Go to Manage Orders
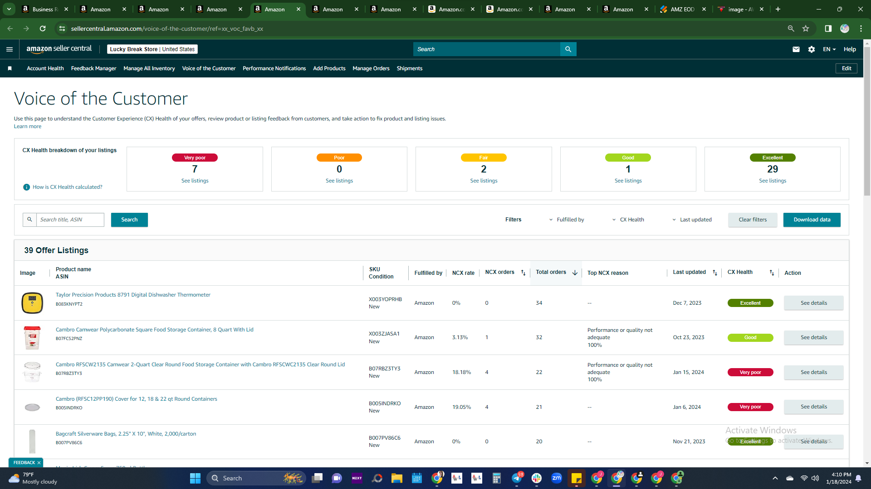The height and width of the screenshot is (489, 871). (371, 68)
